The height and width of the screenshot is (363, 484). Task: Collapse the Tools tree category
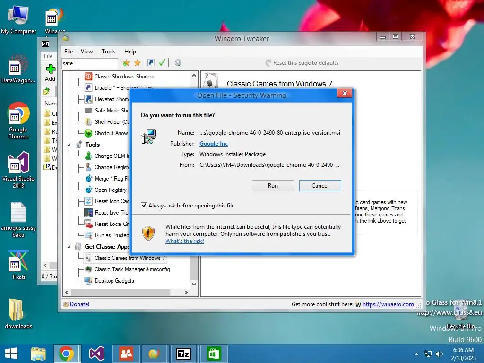pyautogui.click(x=69, y=145)
